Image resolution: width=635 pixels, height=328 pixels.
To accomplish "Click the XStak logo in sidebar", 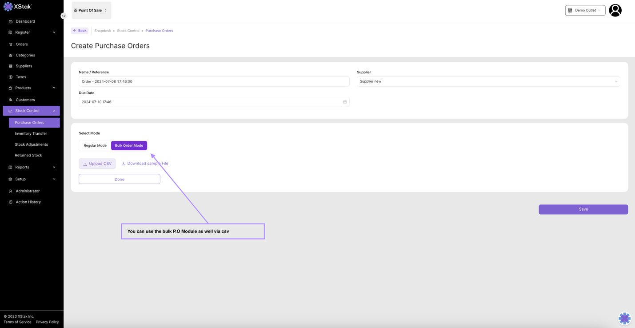I will pyautogui.click(x=18, y=7).
